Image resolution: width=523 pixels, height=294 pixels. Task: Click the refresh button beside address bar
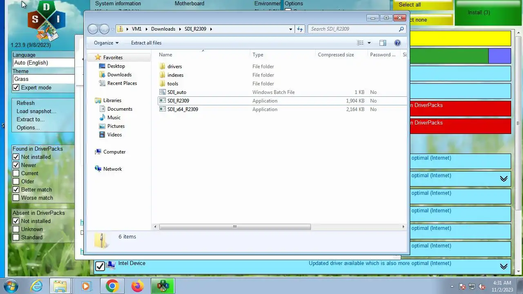click(x=300, y=29)
